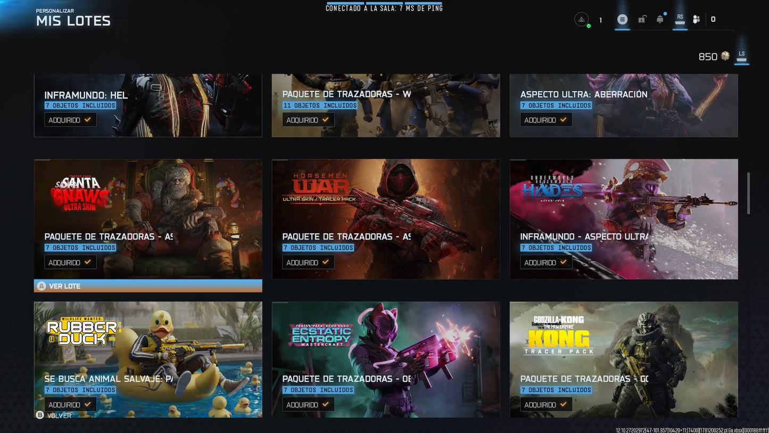Open the 11 objetos incluidos bundle card
Viewport: 769px width, 433px height.
(386, 105)
